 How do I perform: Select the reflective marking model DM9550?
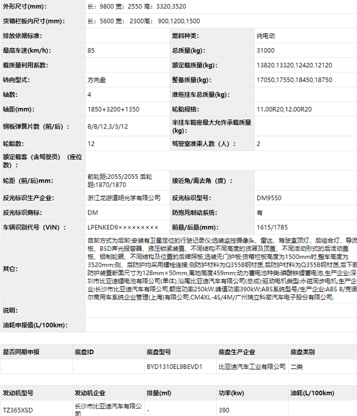[269, 198]
